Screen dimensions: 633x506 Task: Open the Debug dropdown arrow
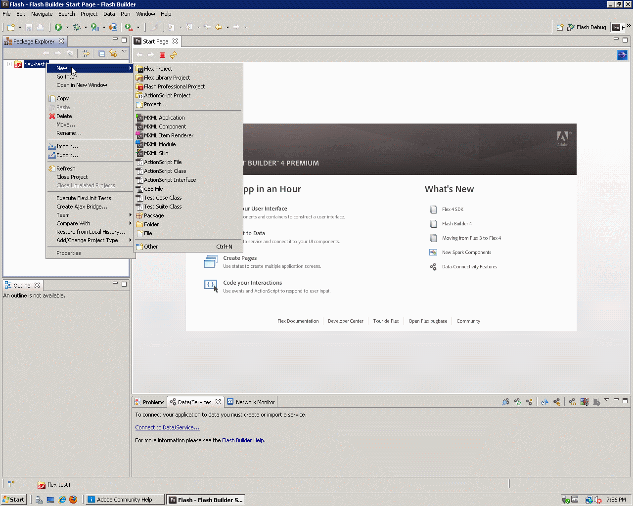coord(86,27)
